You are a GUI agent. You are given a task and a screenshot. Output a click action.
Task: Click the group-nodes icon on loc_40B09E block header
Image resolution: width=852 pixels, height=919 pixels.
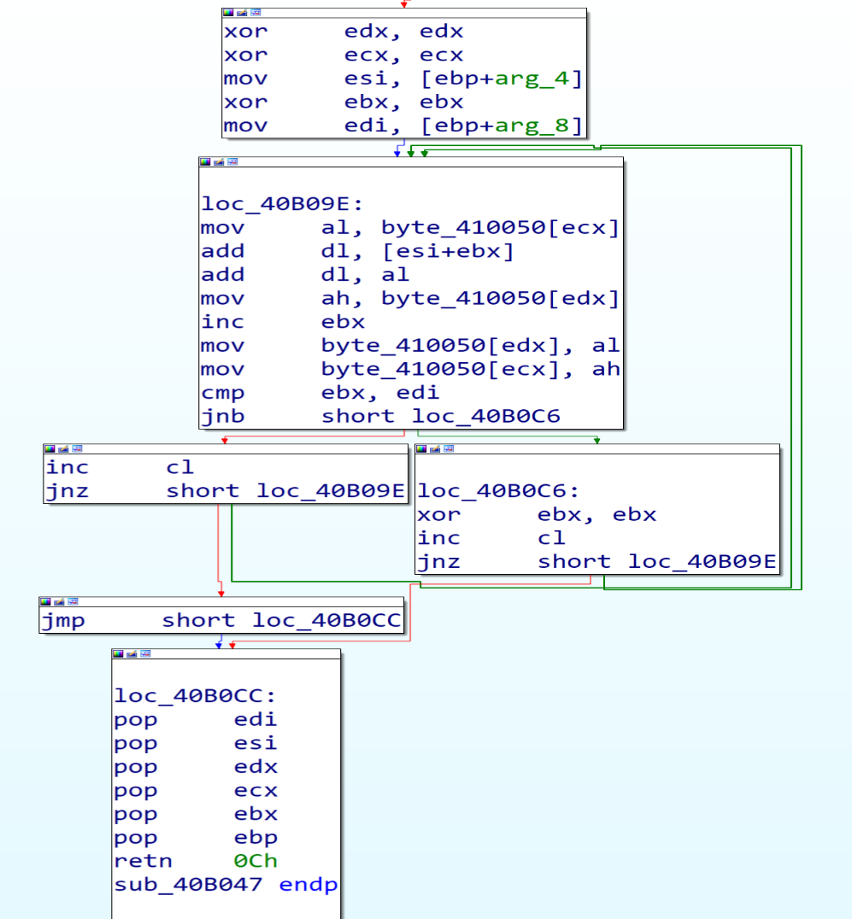[x=232, y=161]
